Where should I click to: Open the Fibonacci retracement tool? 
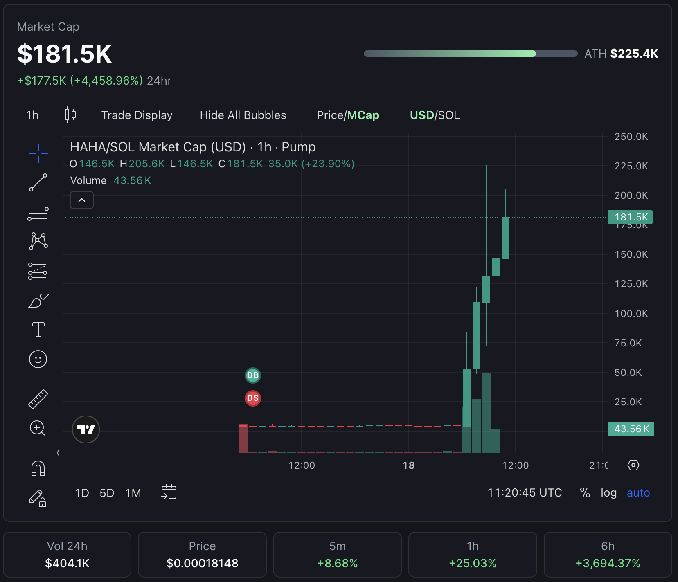pyautogui.click(x=38, y=212)
